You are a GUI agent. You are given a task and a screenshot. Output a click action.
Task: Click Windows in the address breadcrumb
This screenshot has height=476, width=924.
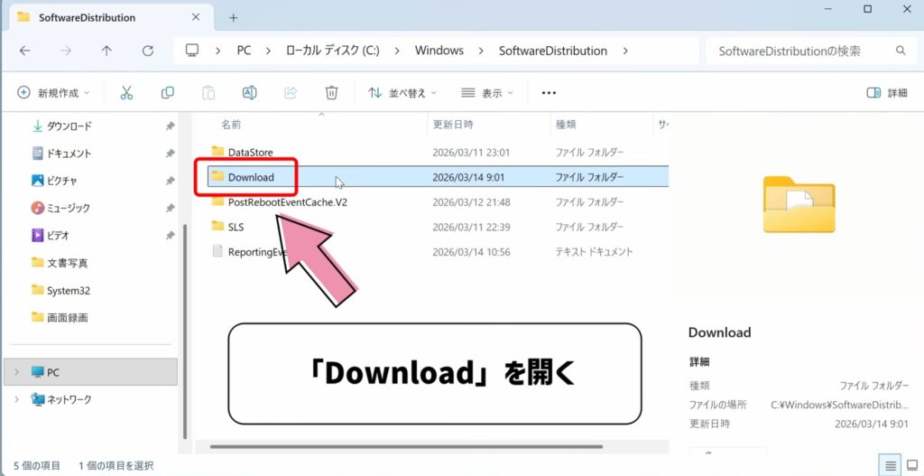coord(439,51)
